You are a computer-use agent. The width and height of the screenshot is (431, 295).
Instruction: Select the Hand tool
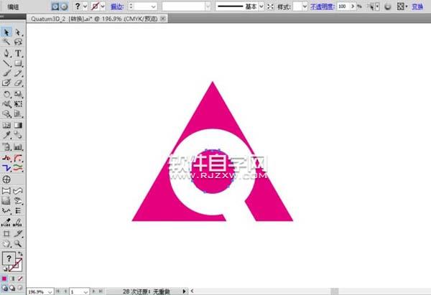click(x=6, y=243)
